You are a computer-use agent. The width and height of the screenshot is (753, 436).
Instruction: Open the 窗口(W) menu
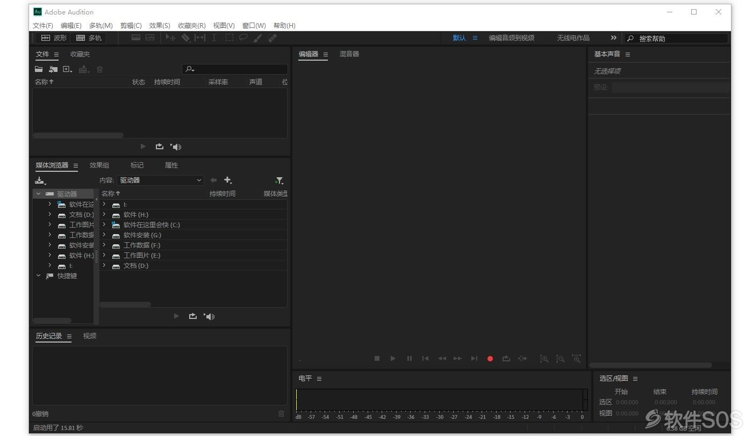(x=254, y=25)
